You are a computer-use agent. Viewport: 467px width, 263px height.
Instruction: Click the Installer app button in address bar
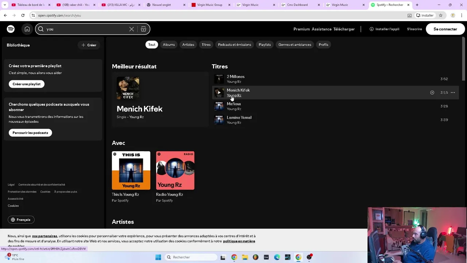click(425, 15)
